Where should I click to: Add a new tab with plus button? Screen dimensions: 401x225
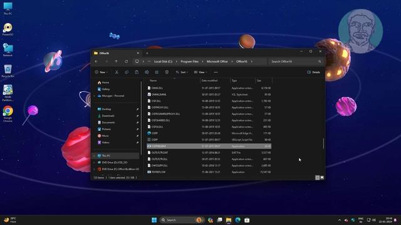pyautogui.click(x=147, y=53)
